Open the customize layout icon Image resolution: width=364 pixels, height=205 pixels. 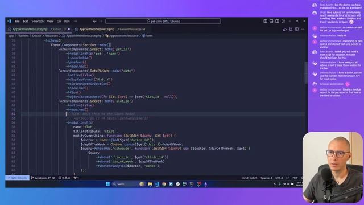283,21
